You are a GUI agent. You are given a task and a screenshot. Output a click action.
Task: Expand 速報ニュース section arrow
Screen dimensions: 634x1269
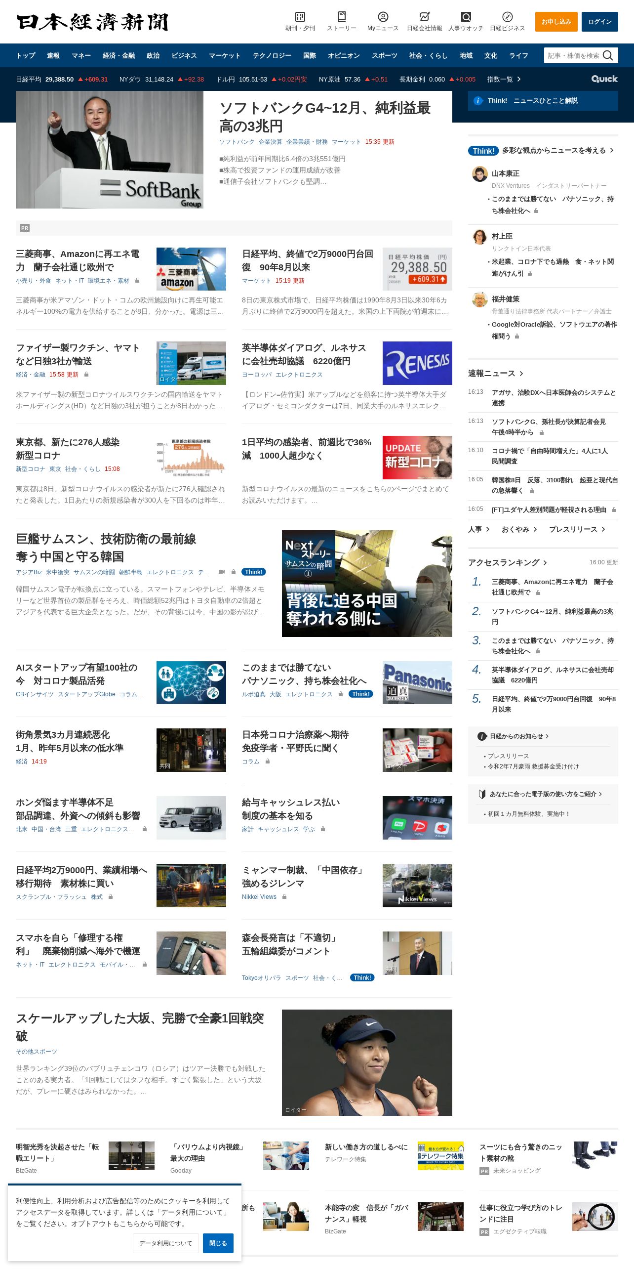tap(521, 374)
